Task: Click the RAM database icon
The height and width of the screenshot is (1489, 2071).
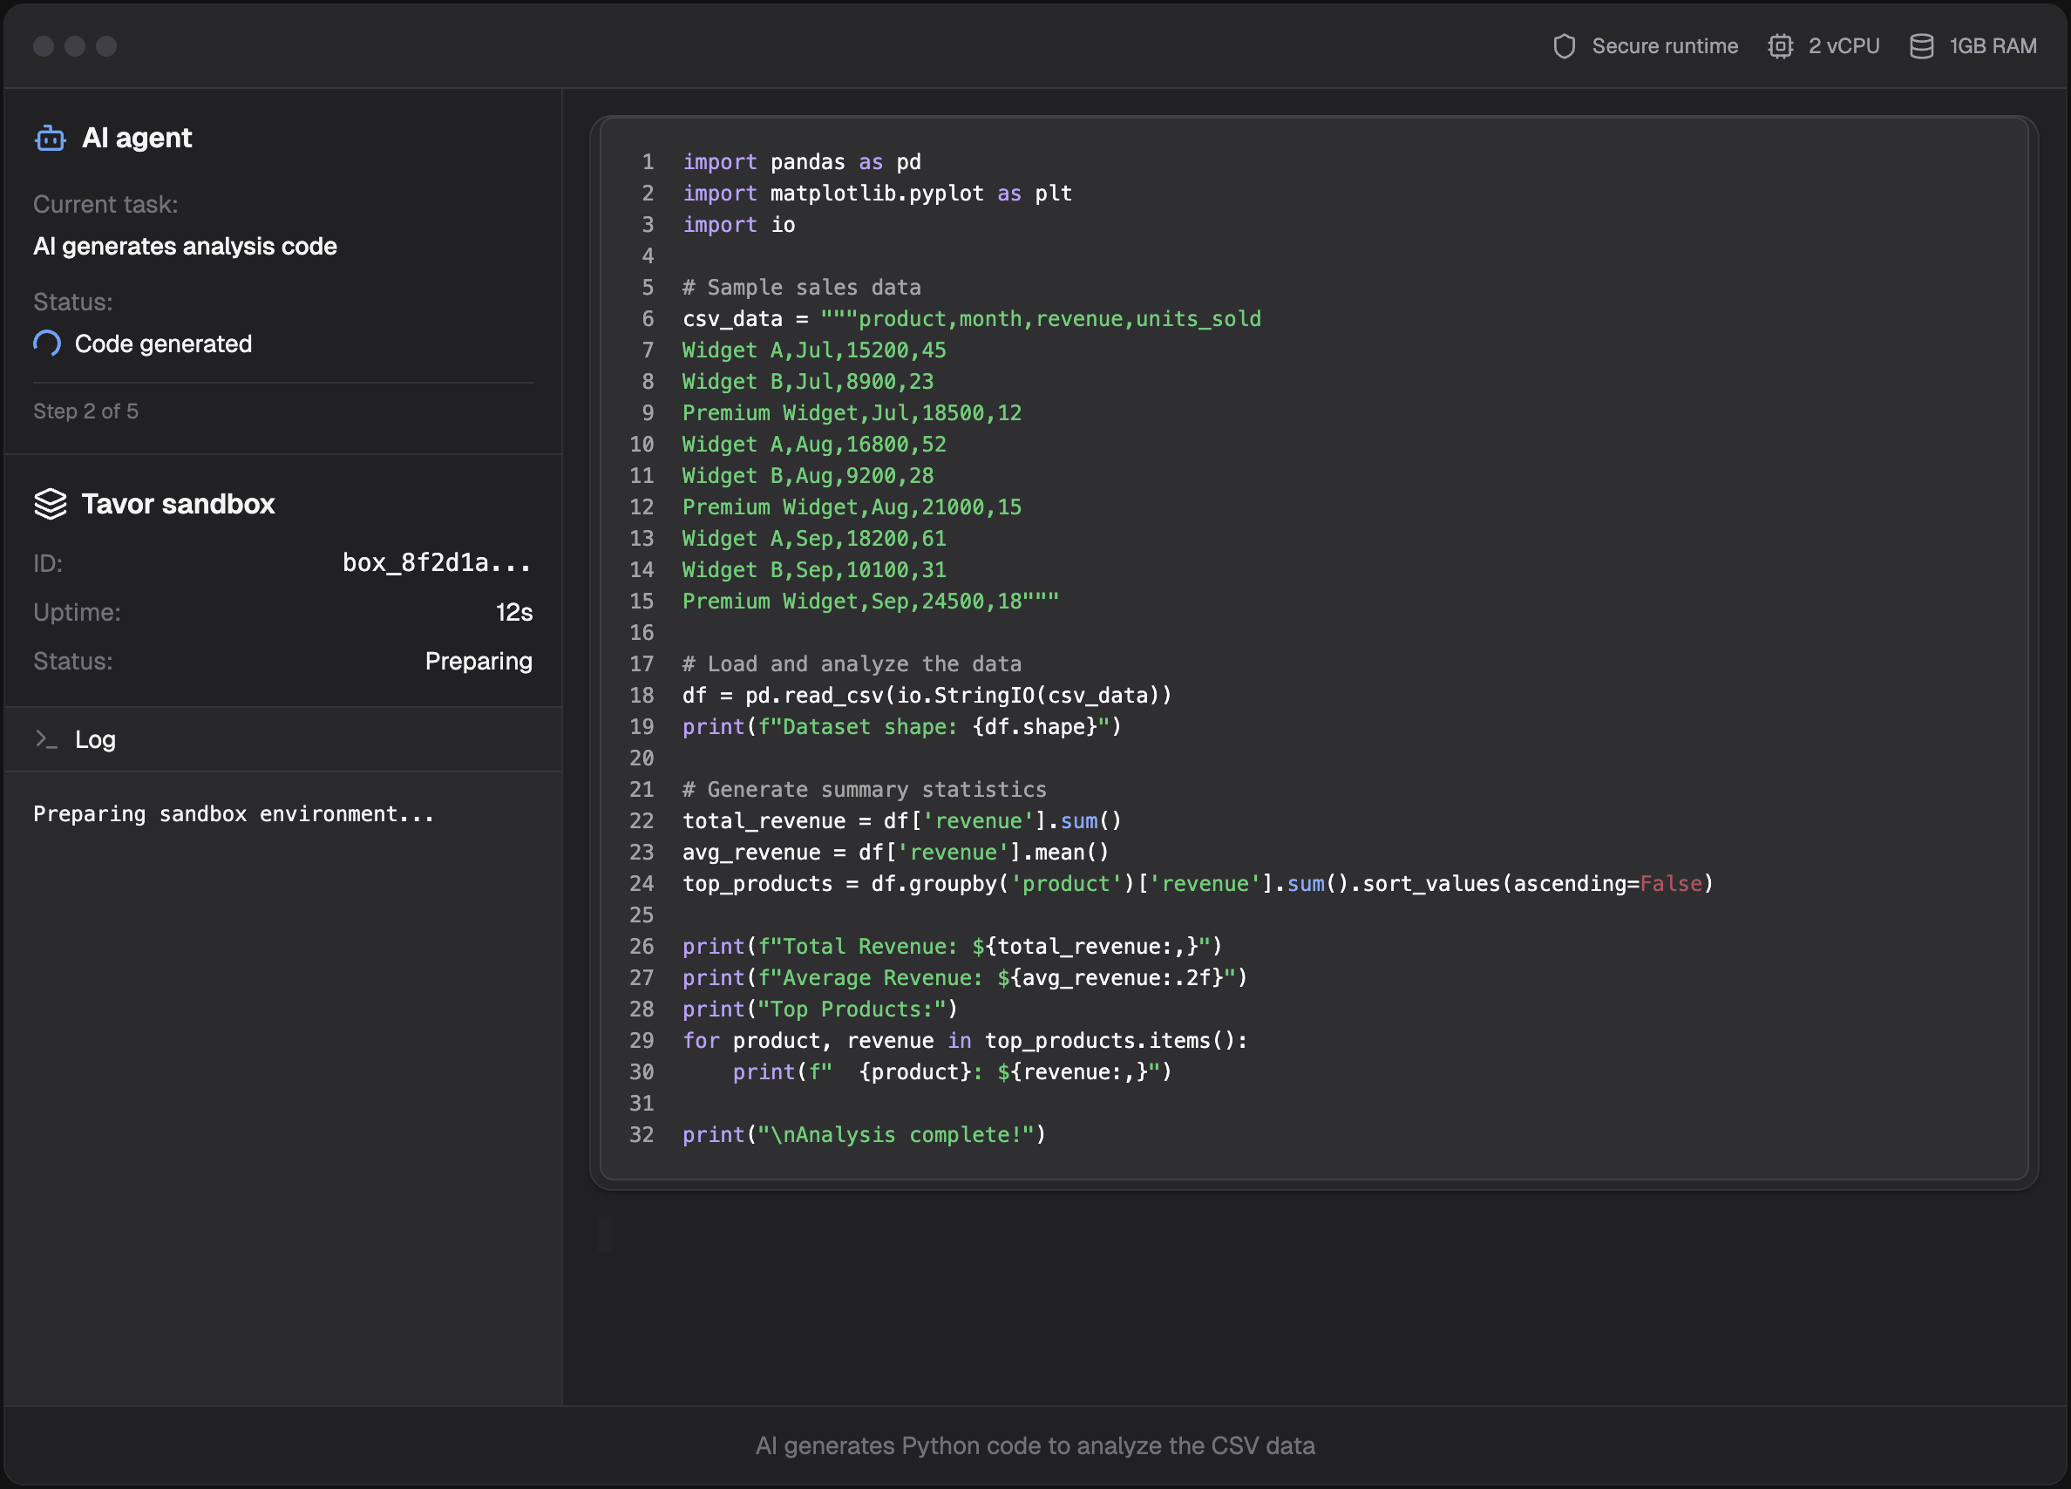Action: (x=1921, y=45)
